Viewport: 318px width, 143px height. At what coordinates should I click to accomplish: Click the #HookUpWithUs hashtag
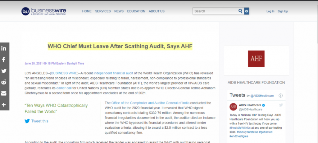pos(240,128)
